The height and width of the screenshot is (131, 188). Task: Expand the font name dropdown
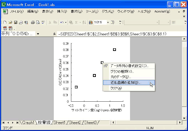tap(157, 22)
